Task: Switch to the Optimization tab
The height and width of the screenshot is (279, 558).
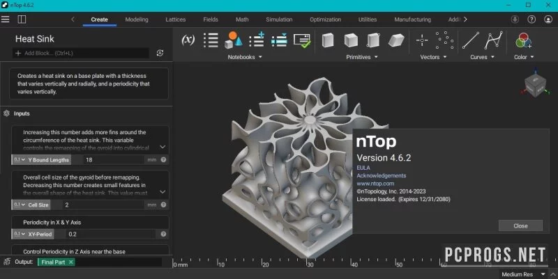Action: (x=325, y=19)
